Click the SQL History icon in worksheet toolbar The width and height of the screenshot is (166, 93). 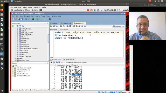coord(82,26)
